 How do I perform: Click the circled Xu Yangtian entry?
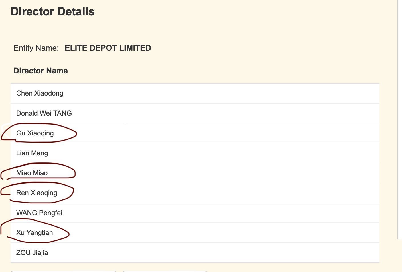pyautogui.click(x=34, y=233)
